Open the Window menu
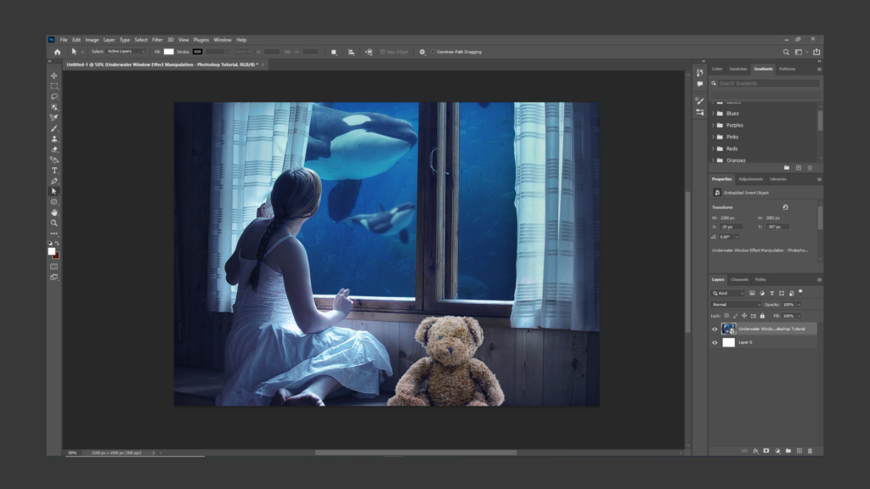Viewport: 870px width, 489px height. click(223, 40)
